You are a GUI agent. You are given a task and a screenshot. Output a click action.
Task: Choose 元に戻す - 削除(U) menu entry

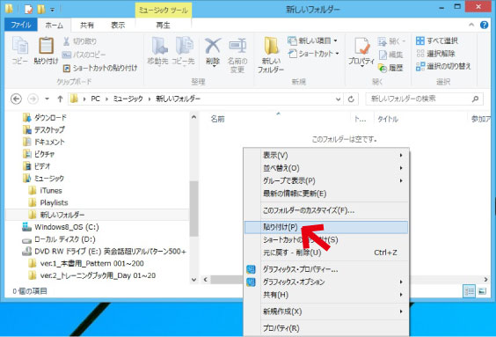pyautogui.click(x=326, y=253)
